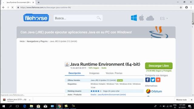Screen dimensions: 194x109
Task: Open Chrome three-dot menu
Action: 191,7
